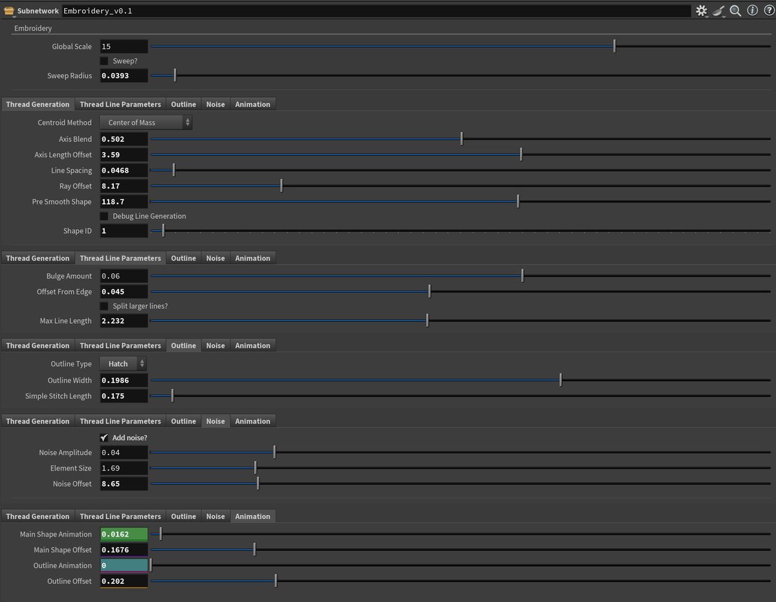Select Noise tab above Add noise? checkbox

[215, 421]
